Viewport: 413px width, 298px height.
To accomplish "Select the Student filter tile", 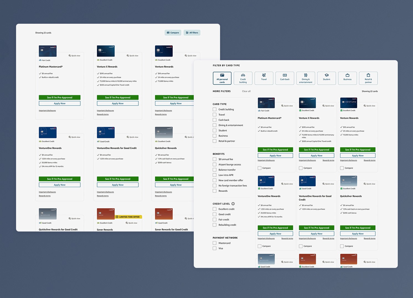I will [327, 78].
